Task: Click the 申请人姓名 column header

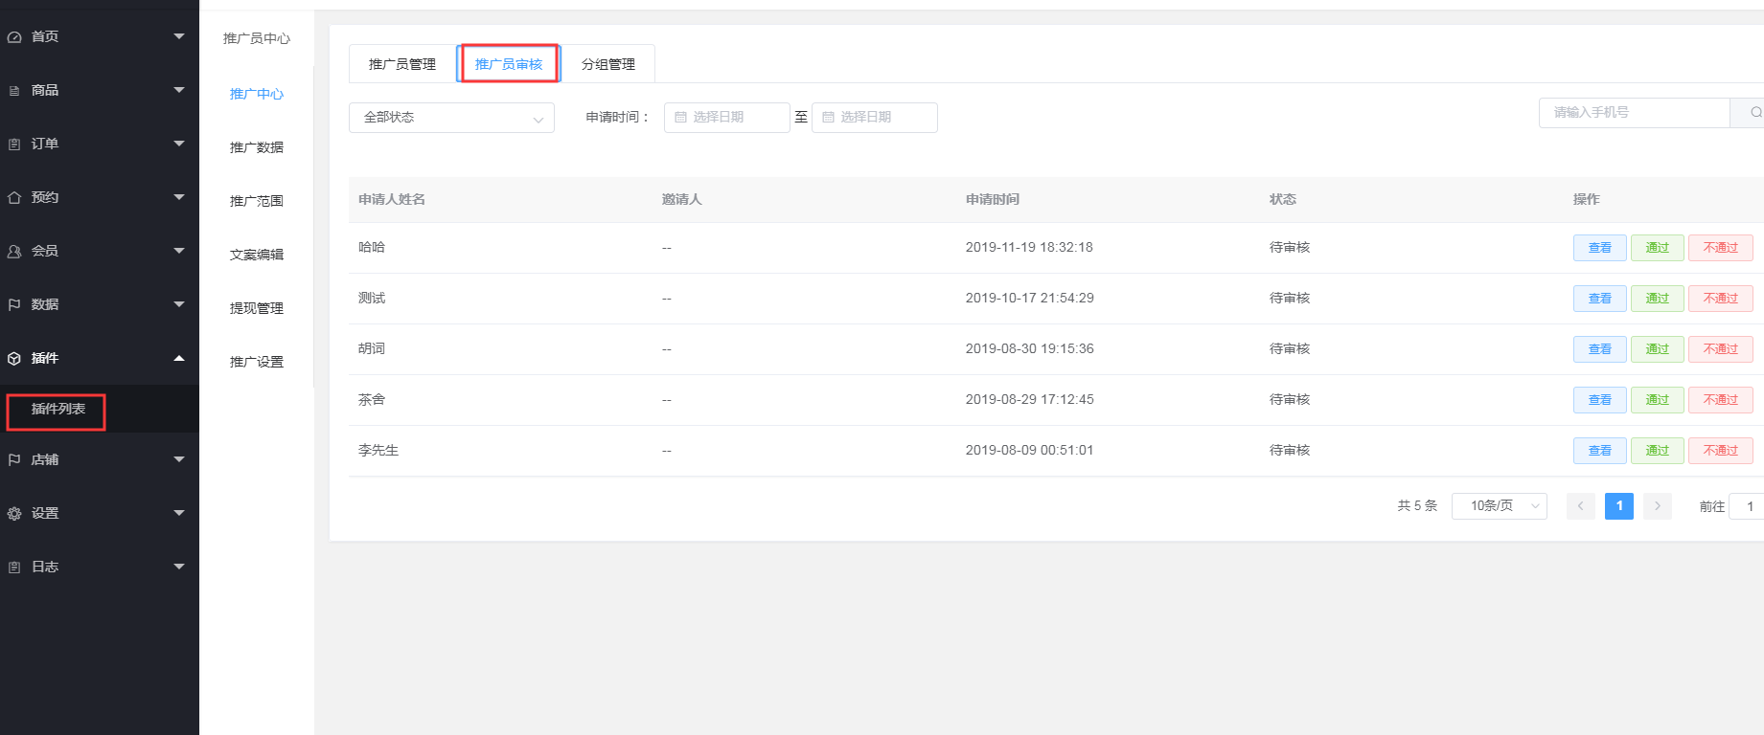Action: tap(392, 199)
